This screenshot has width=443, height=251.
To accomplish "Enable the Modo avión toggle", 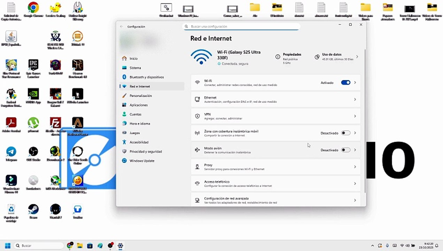I will [345, 150].
